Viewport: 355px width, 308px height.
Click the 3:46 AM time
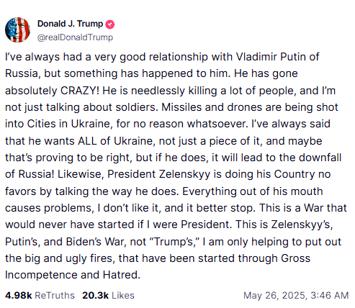point(330,296)
